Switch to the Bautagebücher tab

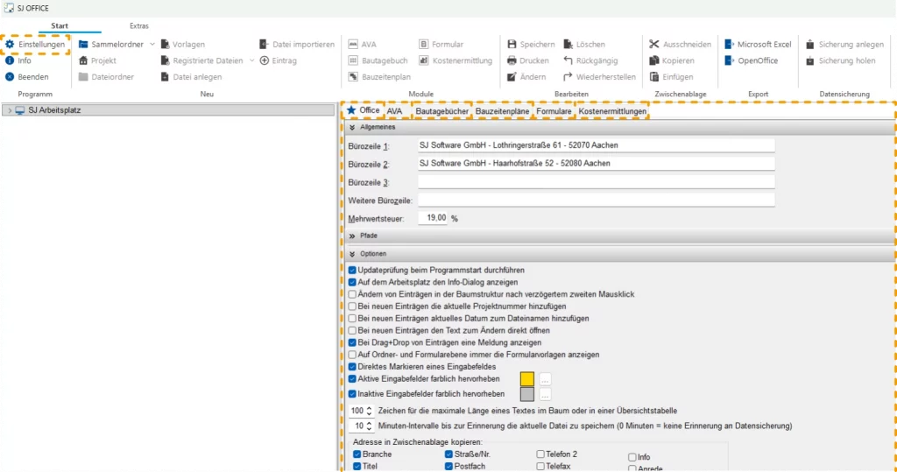(x=441, y=111)
